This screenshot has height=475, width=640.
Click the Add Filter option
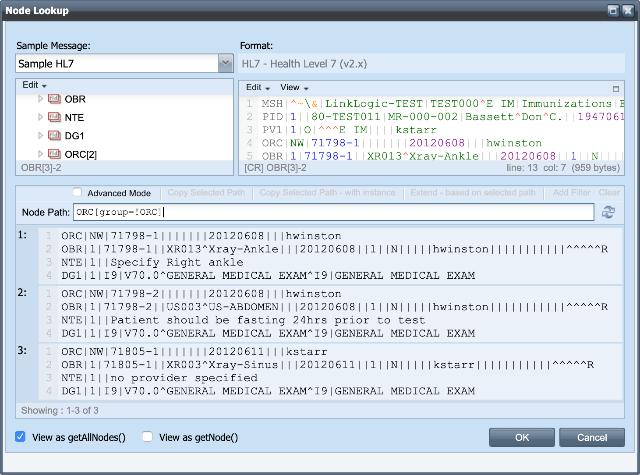click(571, 192)
